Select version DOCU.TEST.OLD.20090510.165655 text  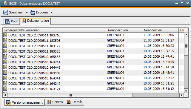[34, 57]
